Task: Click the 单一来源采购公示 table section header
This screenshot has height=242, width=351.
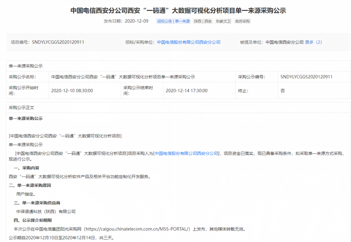Action: click(178, 66)
